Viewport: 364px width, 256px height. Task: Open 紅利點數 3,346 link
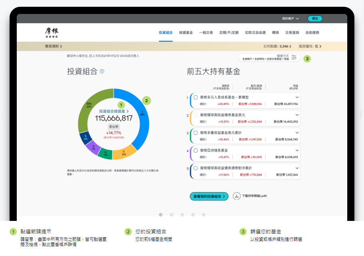[277, 46]
